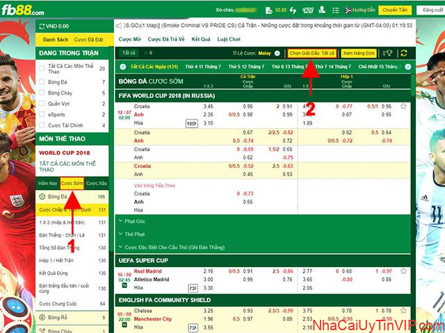Click the Bóng Đá soccer ball sidebar icon

[42, 196]
